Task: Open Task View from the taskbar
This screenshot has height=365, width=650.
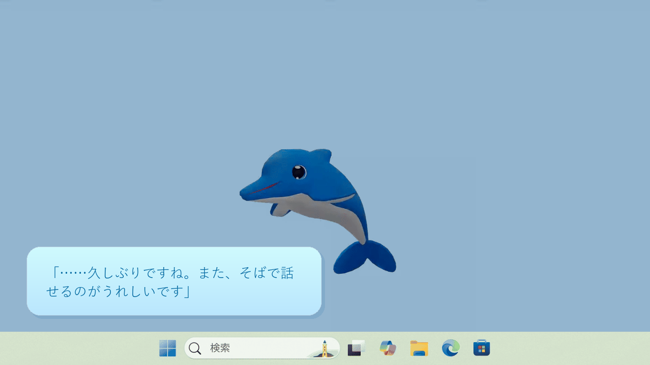Action: coord(356,348)
